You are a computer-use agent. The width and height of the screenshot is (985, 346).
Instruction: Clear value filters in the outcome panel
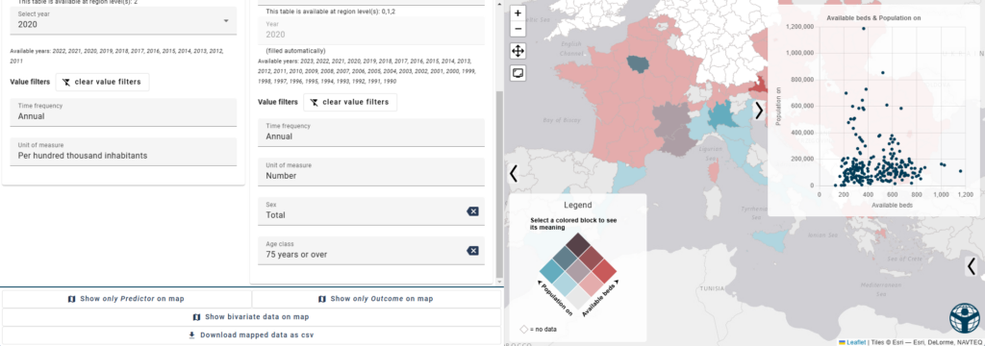tap(350, 102)
